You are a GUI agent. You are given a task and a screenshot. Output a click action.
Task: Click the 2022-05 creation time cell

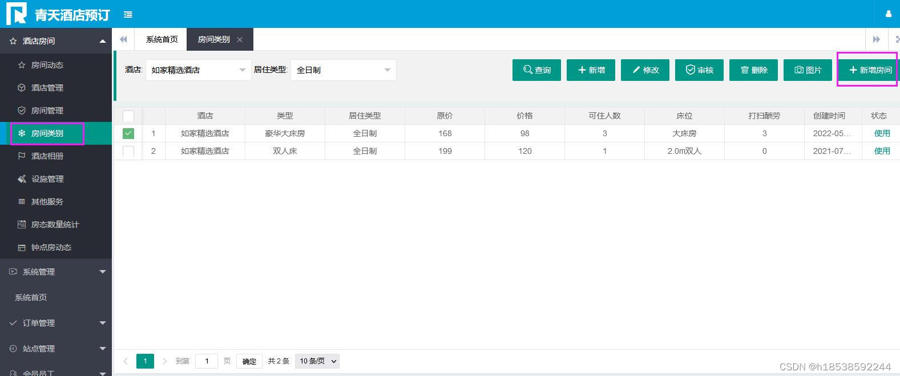coord(832,133)
